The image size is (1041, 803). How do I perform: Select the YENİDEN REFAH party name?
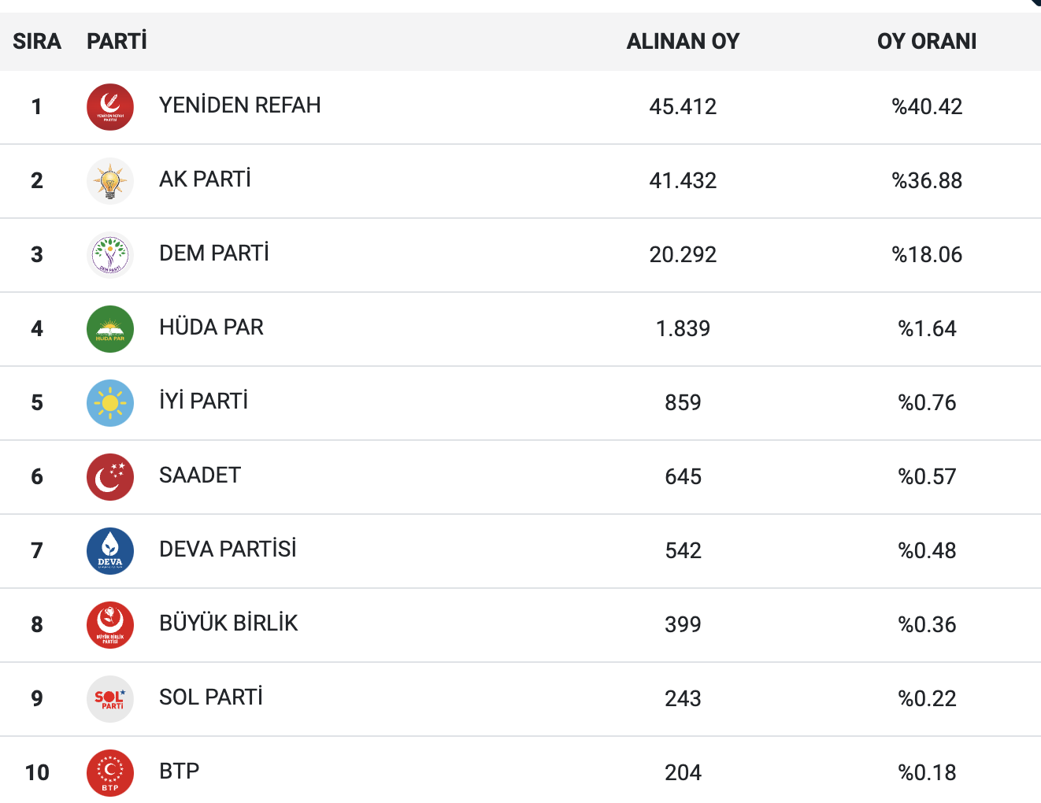pos(239,105)
